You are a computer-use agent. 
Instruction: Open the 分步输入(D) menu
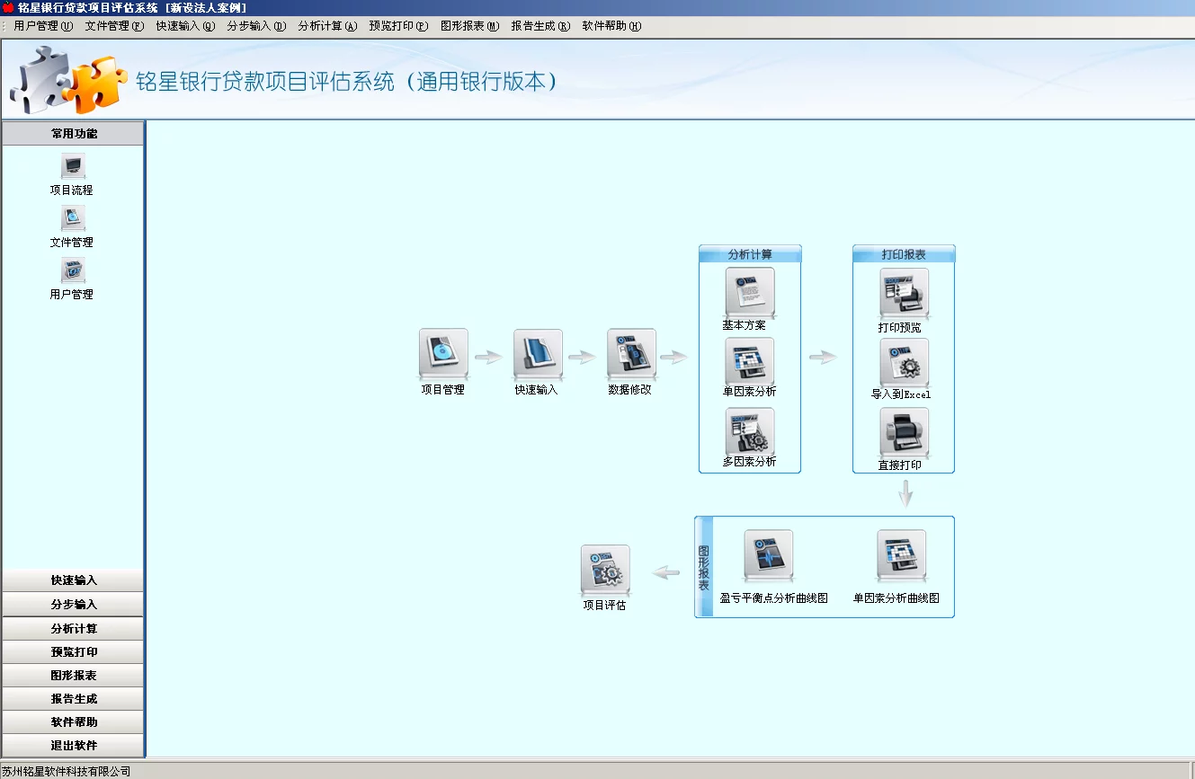pyautogui.click(x=256, y=26)
